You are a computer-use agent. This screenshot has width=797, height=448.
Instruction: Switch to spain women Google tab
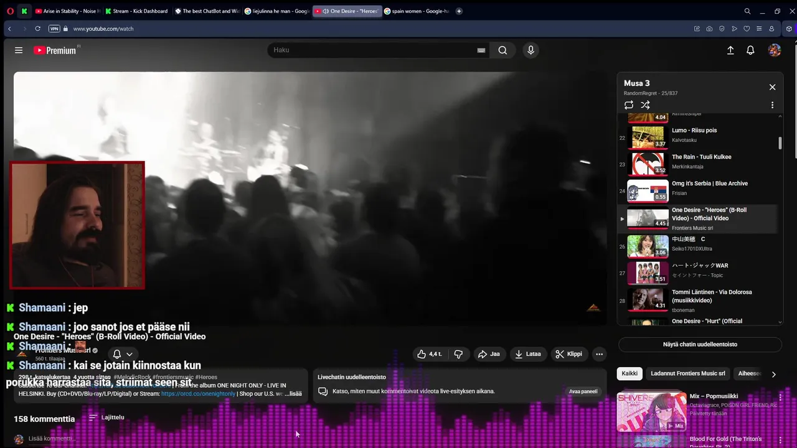point(417,11)
